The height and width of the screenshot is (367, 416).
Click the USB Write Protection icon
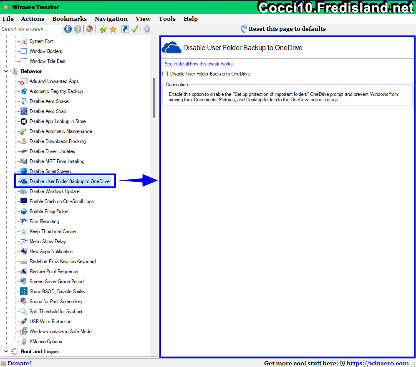pyautogui.click(x=24, y=322)
